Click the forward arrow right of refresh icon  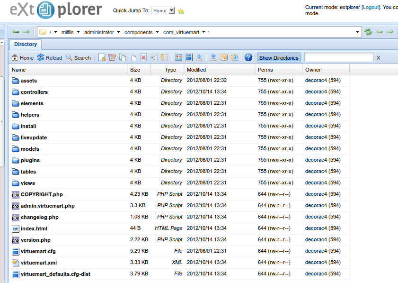[390, 32]
